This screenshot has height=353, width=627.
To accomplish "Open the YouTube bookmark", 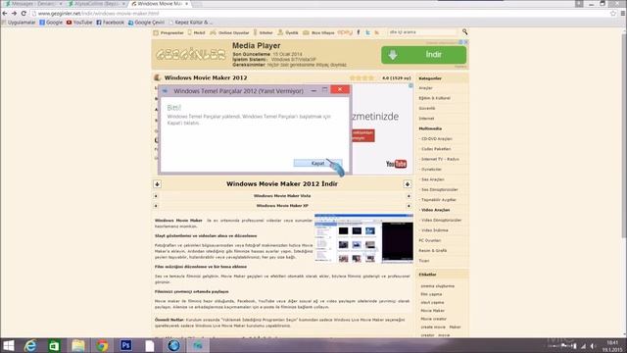I will (79, 23).
